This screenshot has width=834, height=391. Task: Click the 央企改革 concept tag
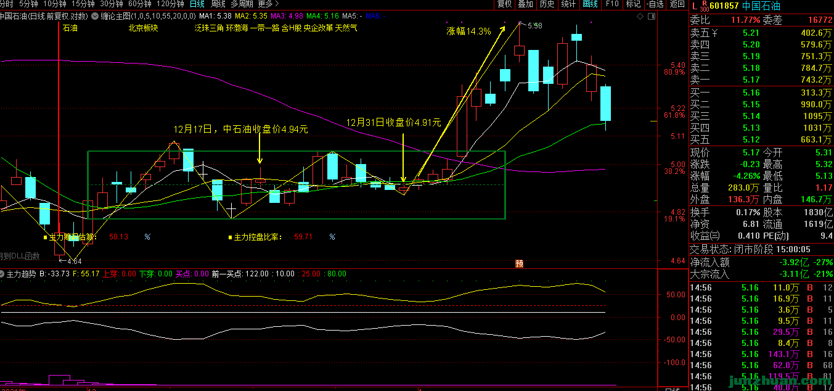(x=318, y=28)
